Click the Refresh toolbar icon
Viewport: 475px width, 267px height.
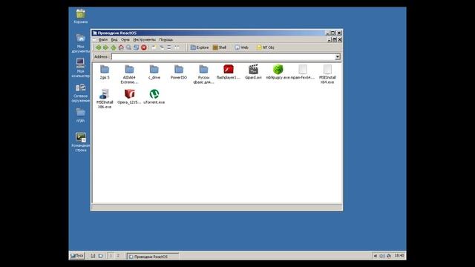point(137,47)
